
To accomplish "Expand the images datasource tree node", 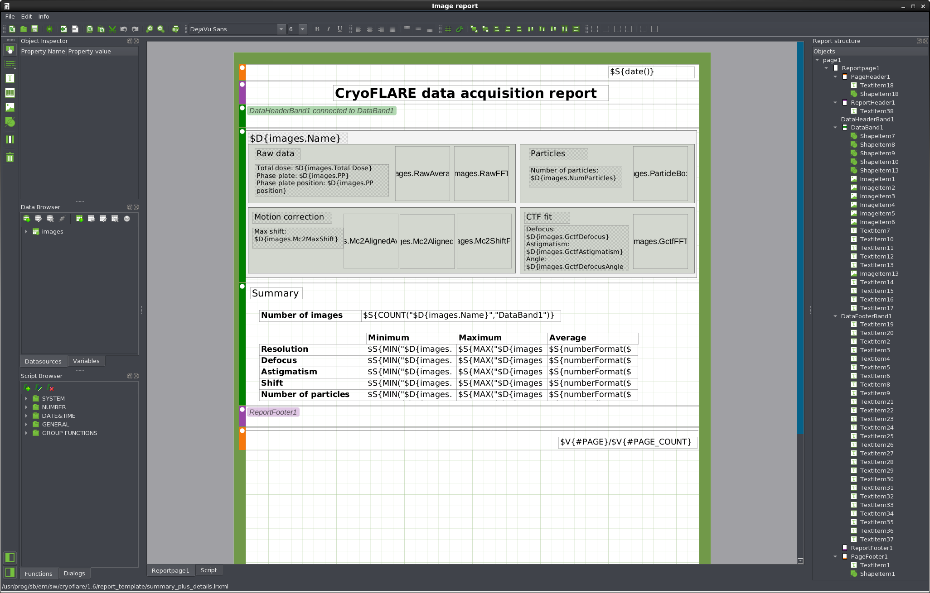I will pyautogui.click(x=26, y=231).
